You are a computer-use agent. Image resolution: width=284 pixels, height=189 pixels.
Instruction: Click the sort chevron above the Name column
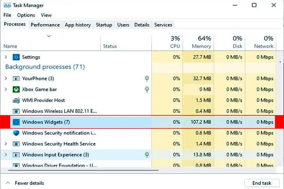[x=49, y=36]
